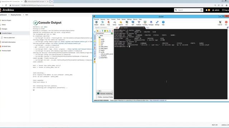Open Git Build Data link
229x128 pixels.
click(6, 46)
